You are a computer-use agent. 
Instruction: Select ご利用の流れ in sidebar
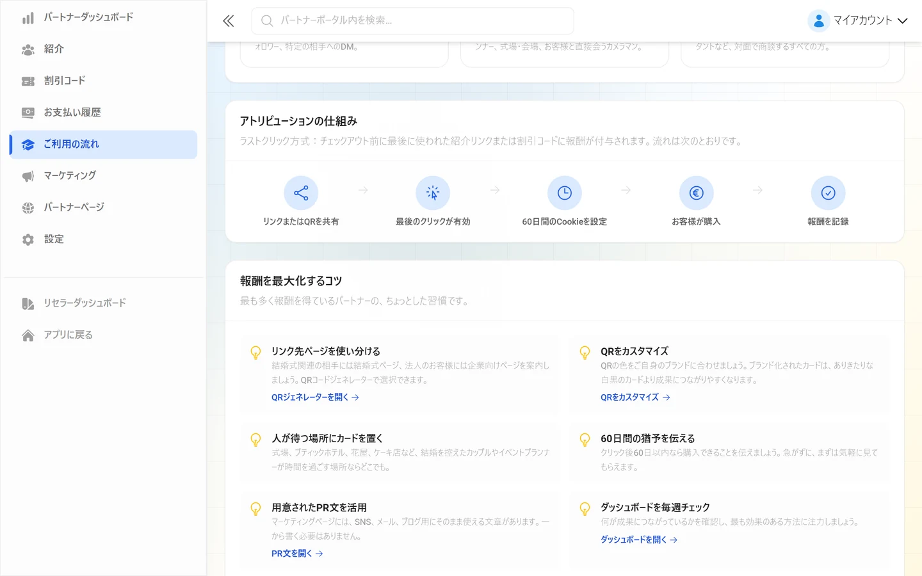(x=103, y=145)
